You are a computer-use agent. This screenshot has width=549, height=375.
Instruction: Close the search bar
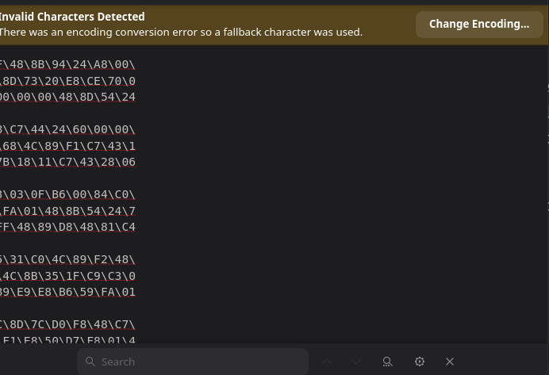click(450, 362)
